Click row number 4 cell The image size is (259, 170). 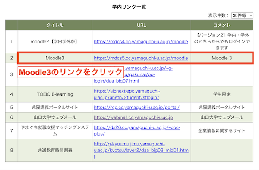point(11,94)
